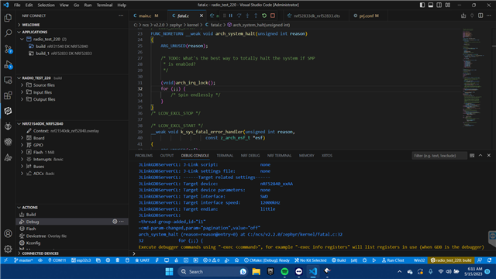Viewport: 496px width, 279px height.
Task: Expand the CONNECTED DEVICES section
Action: point(72,253)
